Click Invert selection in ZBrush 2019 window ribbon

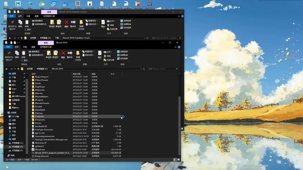pyautogui.click(x=122, y=59)
